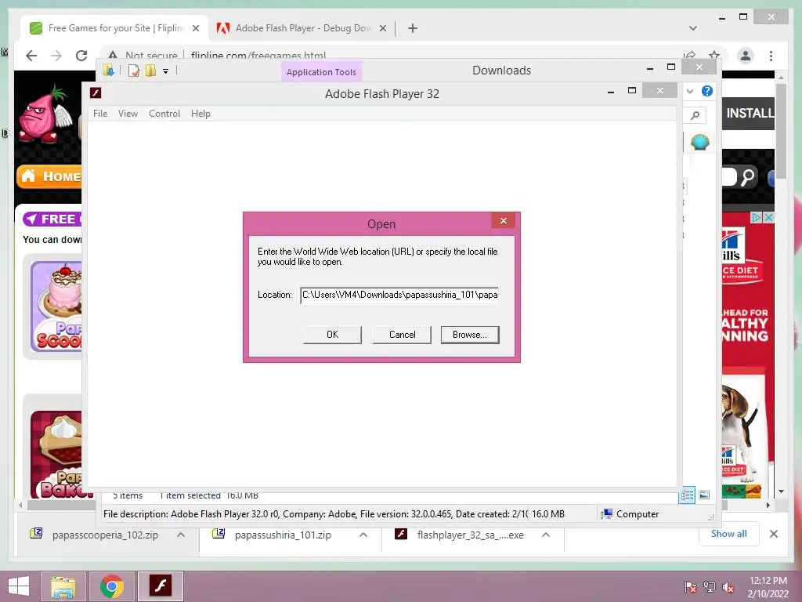
Task: Expand options for papassushiria_101.zip download
Action: pyautogui.click(x=363, y=535)
